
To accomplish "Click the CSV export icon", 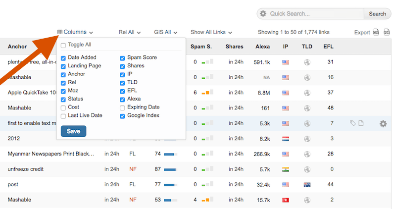I will (376, 32).
